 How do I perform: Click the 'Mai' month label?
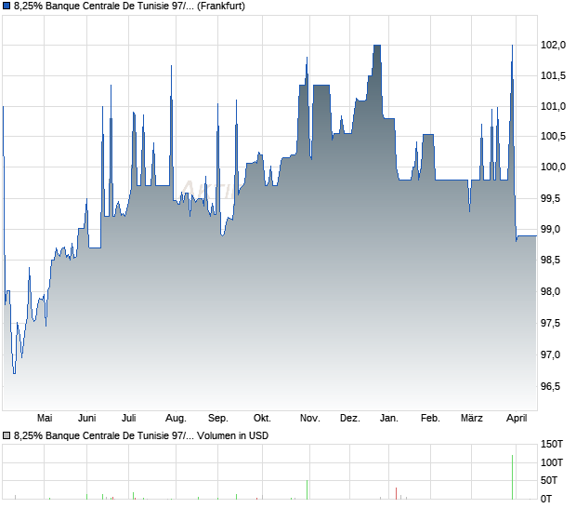point(45,419)
